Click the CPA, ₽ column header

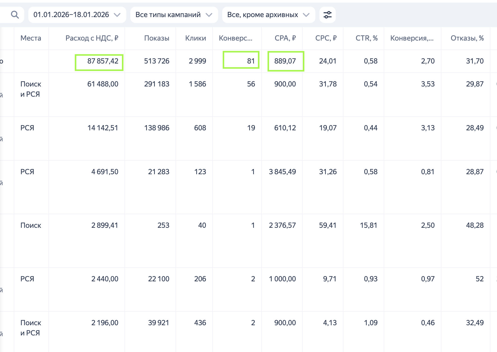pyautogui.click(x=285, y=38)
